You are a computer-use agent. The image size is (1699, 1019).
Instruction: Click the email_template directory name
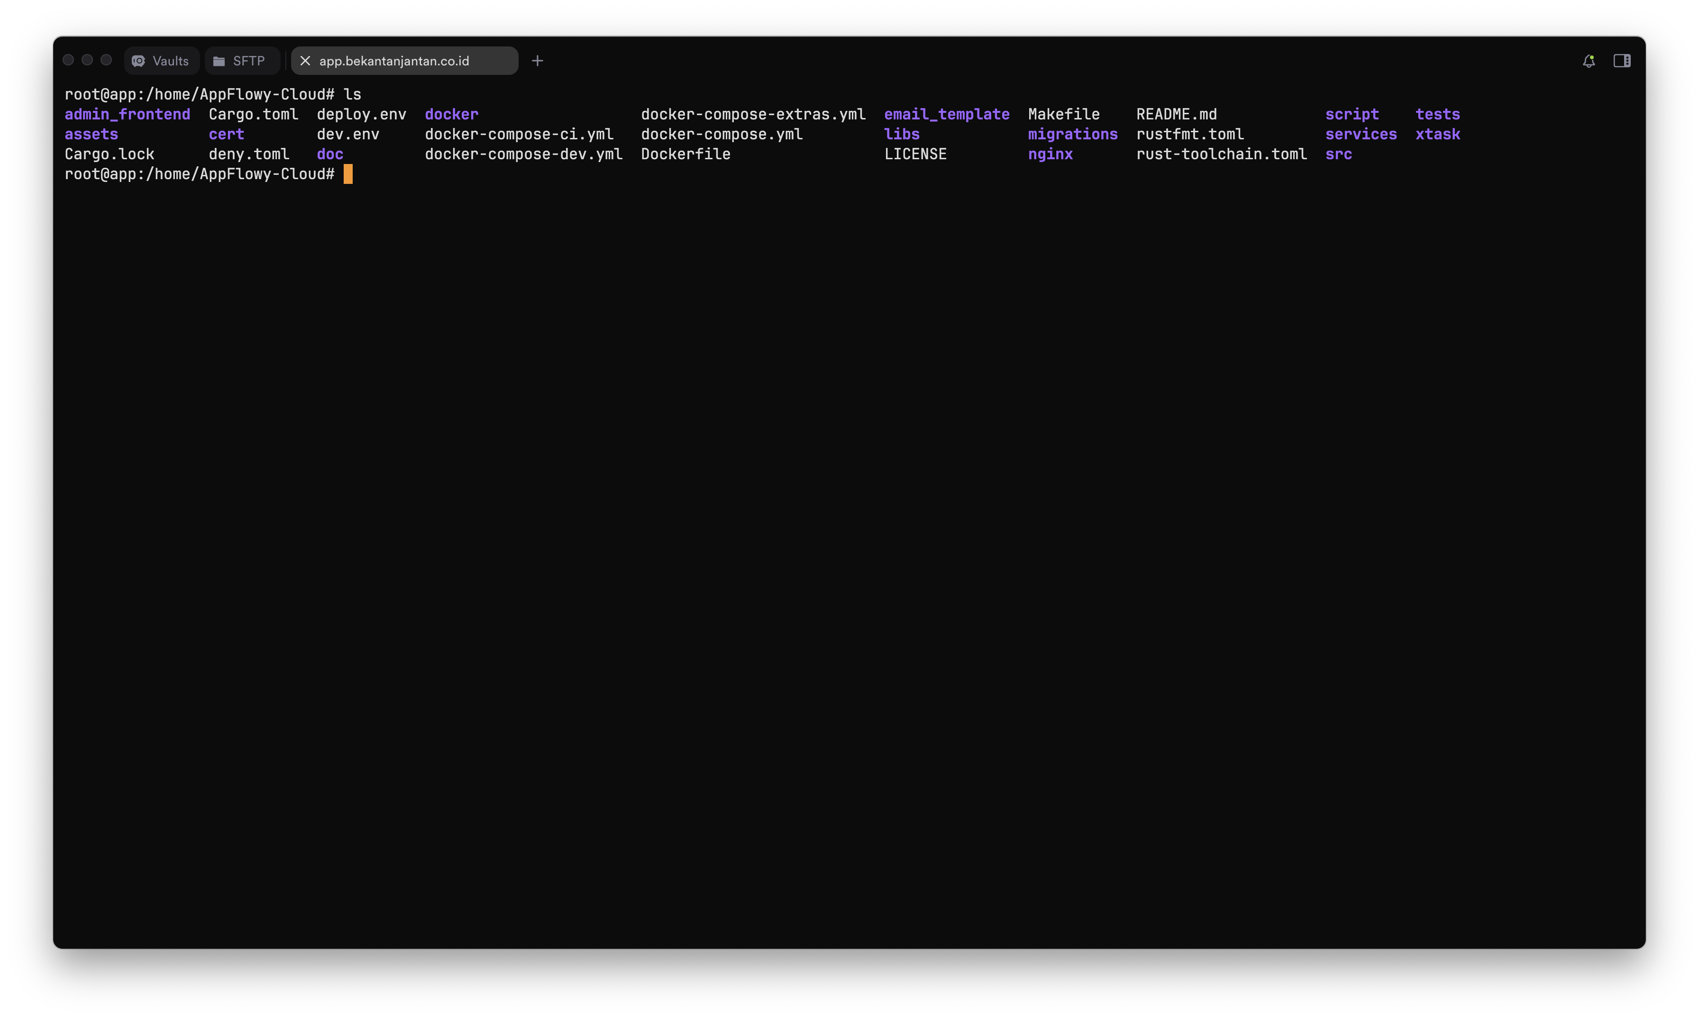tap(946, 115)
